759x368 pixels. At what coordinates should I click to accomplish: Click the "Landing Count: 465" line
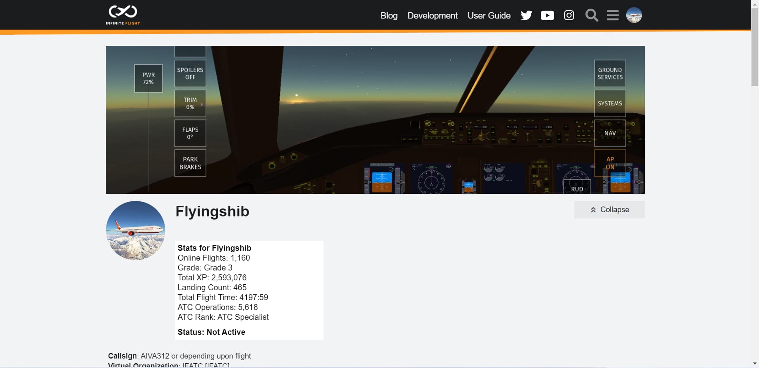(212, 287)
